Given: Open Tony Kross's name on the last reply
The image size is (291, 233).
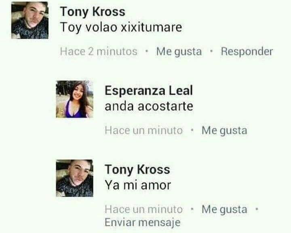Looking at the screenshot, I should click(137, 170).
